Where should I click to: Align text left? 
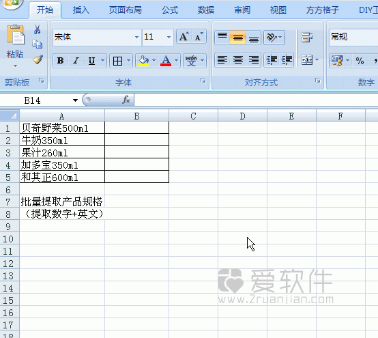222,60
